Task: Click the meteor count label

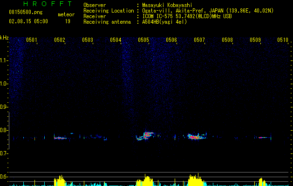Action: point(66,14)
